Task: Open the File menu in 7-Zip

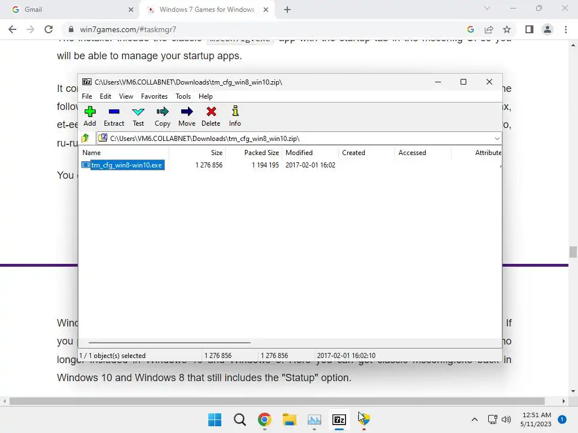Action: click(x=87, y=96)
